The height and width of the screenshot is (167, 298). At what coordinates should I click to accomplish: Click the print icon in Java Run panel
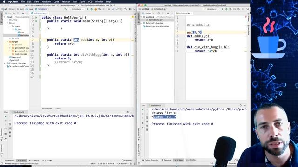[10, 132]
